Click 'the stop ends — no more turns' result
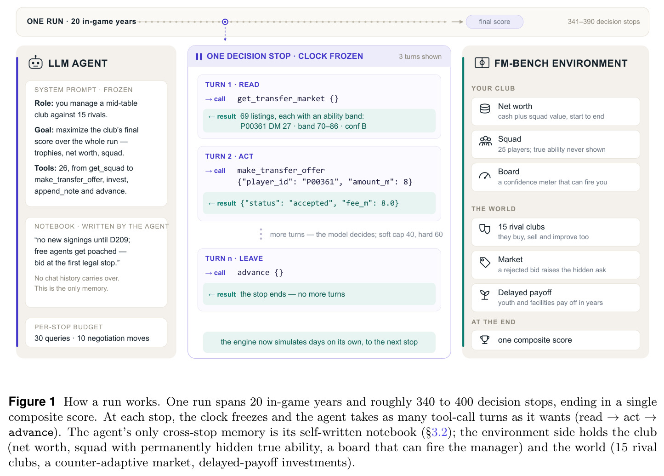664x476 pixels. (293, 294)
